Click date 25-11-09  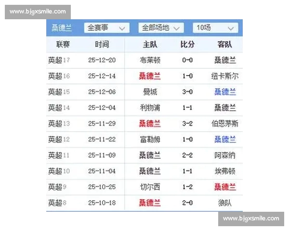102,155
